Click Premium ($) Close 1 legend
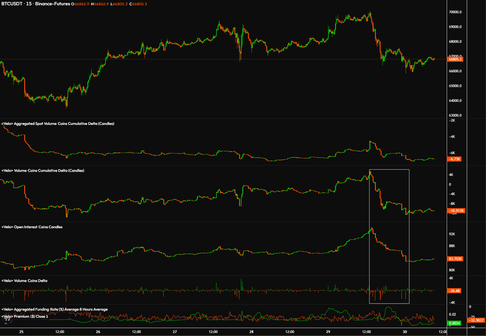 [25, 316]
